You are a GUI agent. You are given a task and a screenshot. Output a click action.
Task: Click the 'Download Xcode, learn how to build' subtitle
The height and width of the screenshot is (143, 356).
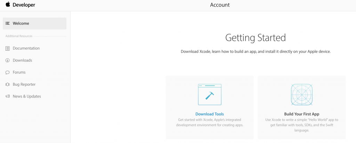[x=256, y=51]
